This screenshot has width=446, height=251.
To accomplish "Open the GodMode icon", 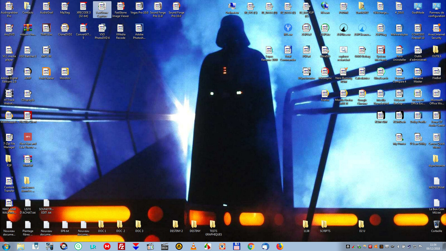I will (418, 8).
